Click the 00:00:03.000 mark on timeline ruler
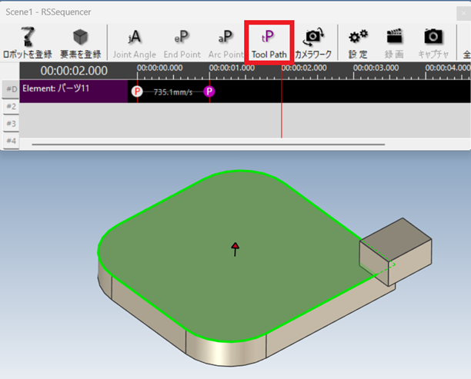 376,68
